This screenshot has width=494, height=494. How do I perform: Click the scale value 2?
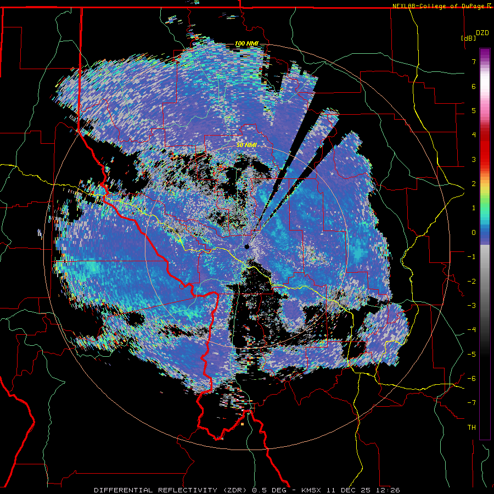coord(474,184)
